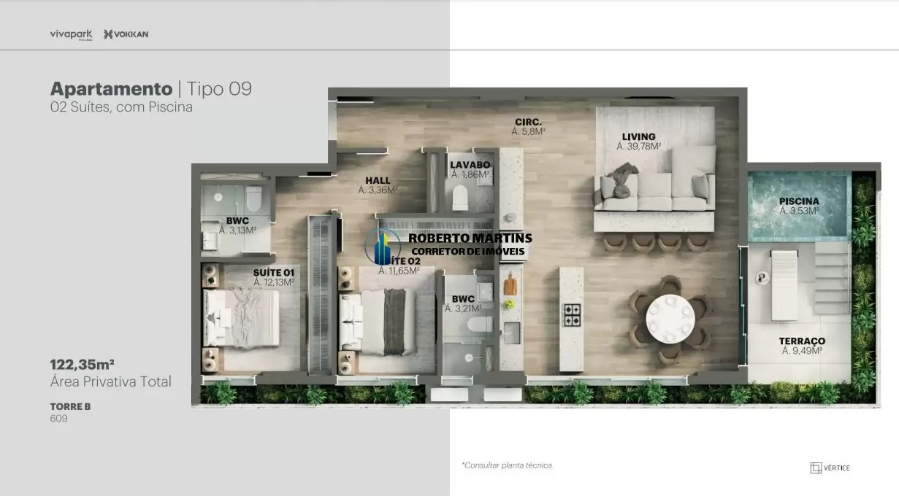The image size is (899, 496).
Task: Select the 122,35m² total area text
Action: tap(83, 364)
